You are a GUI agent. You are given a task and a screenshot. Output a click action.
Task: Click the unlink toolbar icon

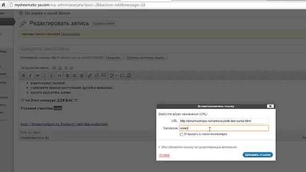(97, 75)
